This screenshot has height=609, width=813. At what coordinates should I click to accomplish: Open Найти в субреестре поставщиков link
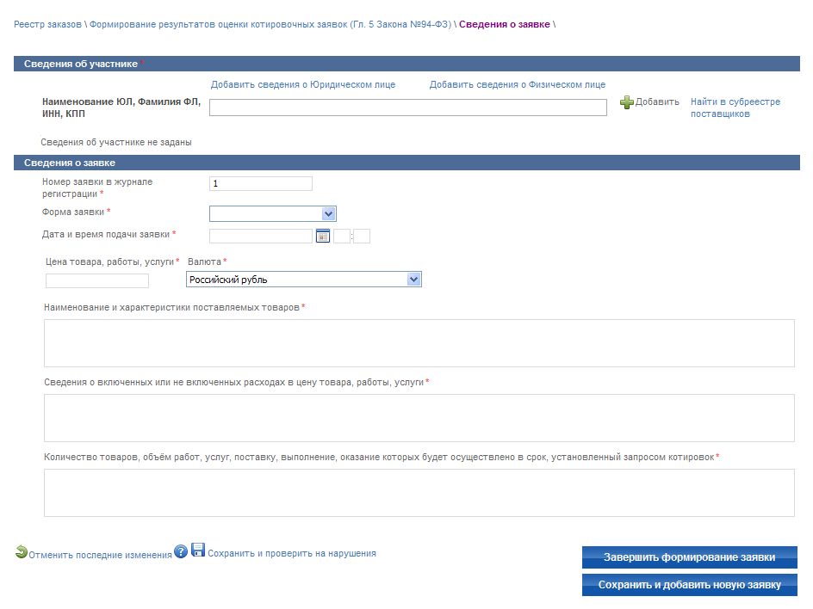point(735,108)
